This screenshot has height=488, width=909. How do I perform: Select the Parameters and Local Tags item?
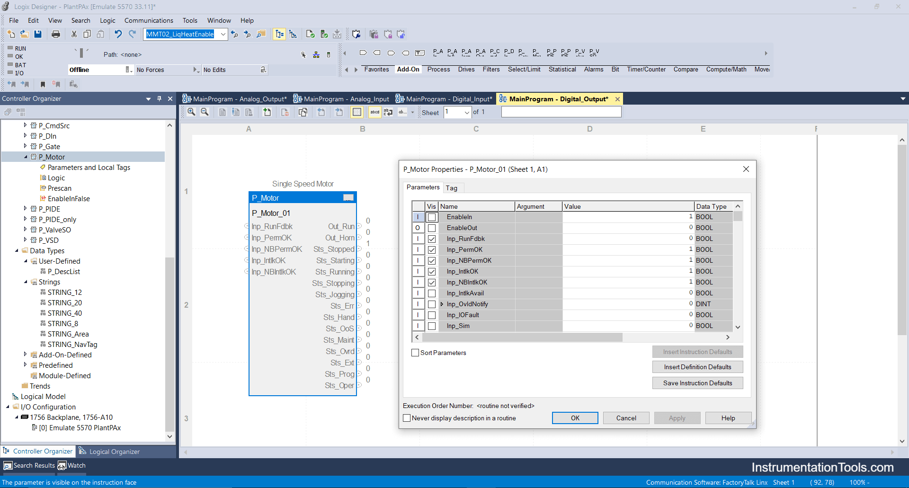pyautogui.click(x=89, y=167)
